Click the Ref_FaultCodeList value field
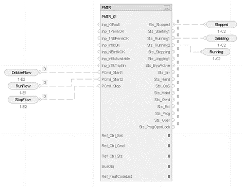 (169, 176)
